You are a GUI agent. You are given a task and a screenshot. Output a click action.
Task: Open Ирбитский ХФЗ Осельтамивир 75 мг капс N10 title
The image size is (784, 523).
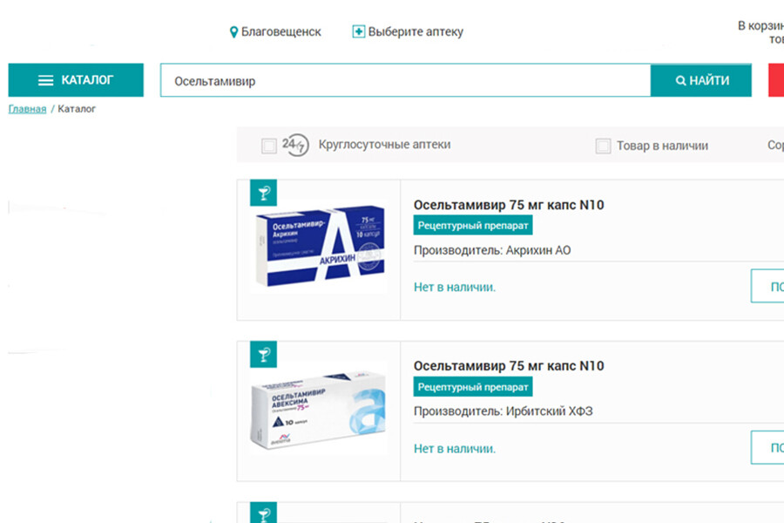[x=509, y=366]
